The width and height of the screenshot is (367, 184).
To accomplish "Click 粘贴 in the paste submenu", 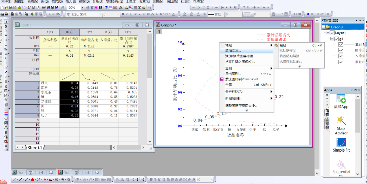I will click(299, 45).
